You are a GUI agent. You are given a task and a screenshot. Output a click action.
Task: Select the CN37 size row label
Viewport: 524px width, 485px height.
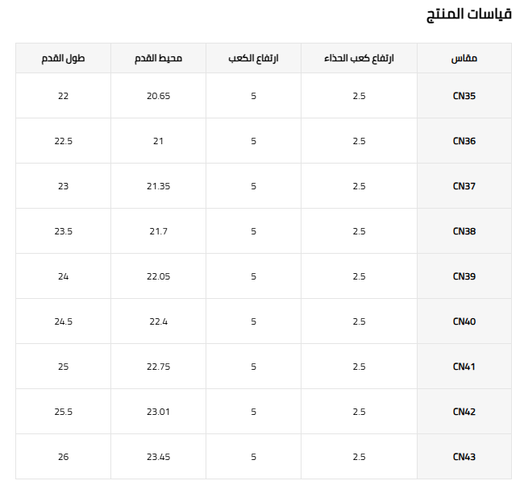[x=464, y=186]
